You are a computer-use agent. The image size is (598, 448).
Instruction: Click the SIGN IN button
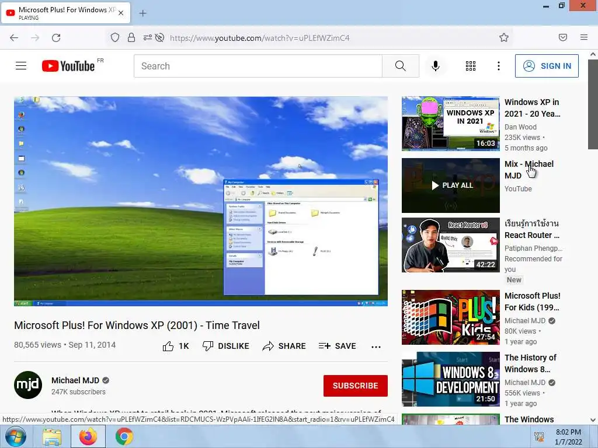tap(547, 66)
